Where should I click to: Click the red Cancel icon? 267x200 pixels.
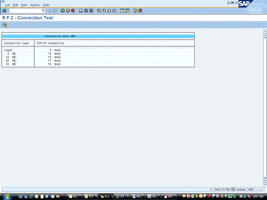(x=73, y=10)
